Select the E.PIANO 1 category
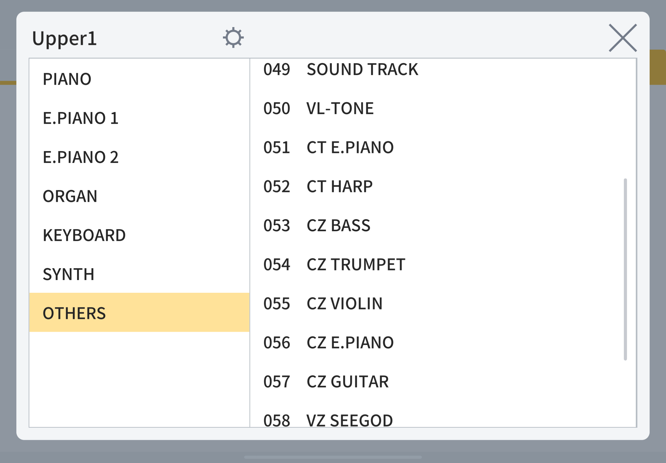This screenshot has width=666, height=463. click(139, 118)
